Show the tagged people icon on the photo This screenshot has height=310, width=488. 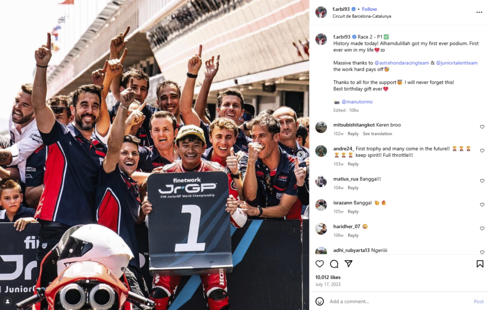tap(8, 301)
